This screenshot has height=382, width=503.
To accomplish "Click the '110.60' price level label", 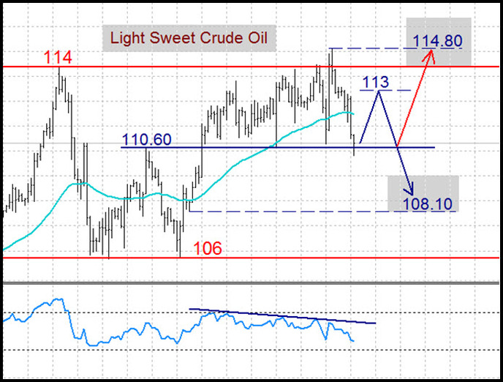I will pyautogui.click(x=147, y=140).
